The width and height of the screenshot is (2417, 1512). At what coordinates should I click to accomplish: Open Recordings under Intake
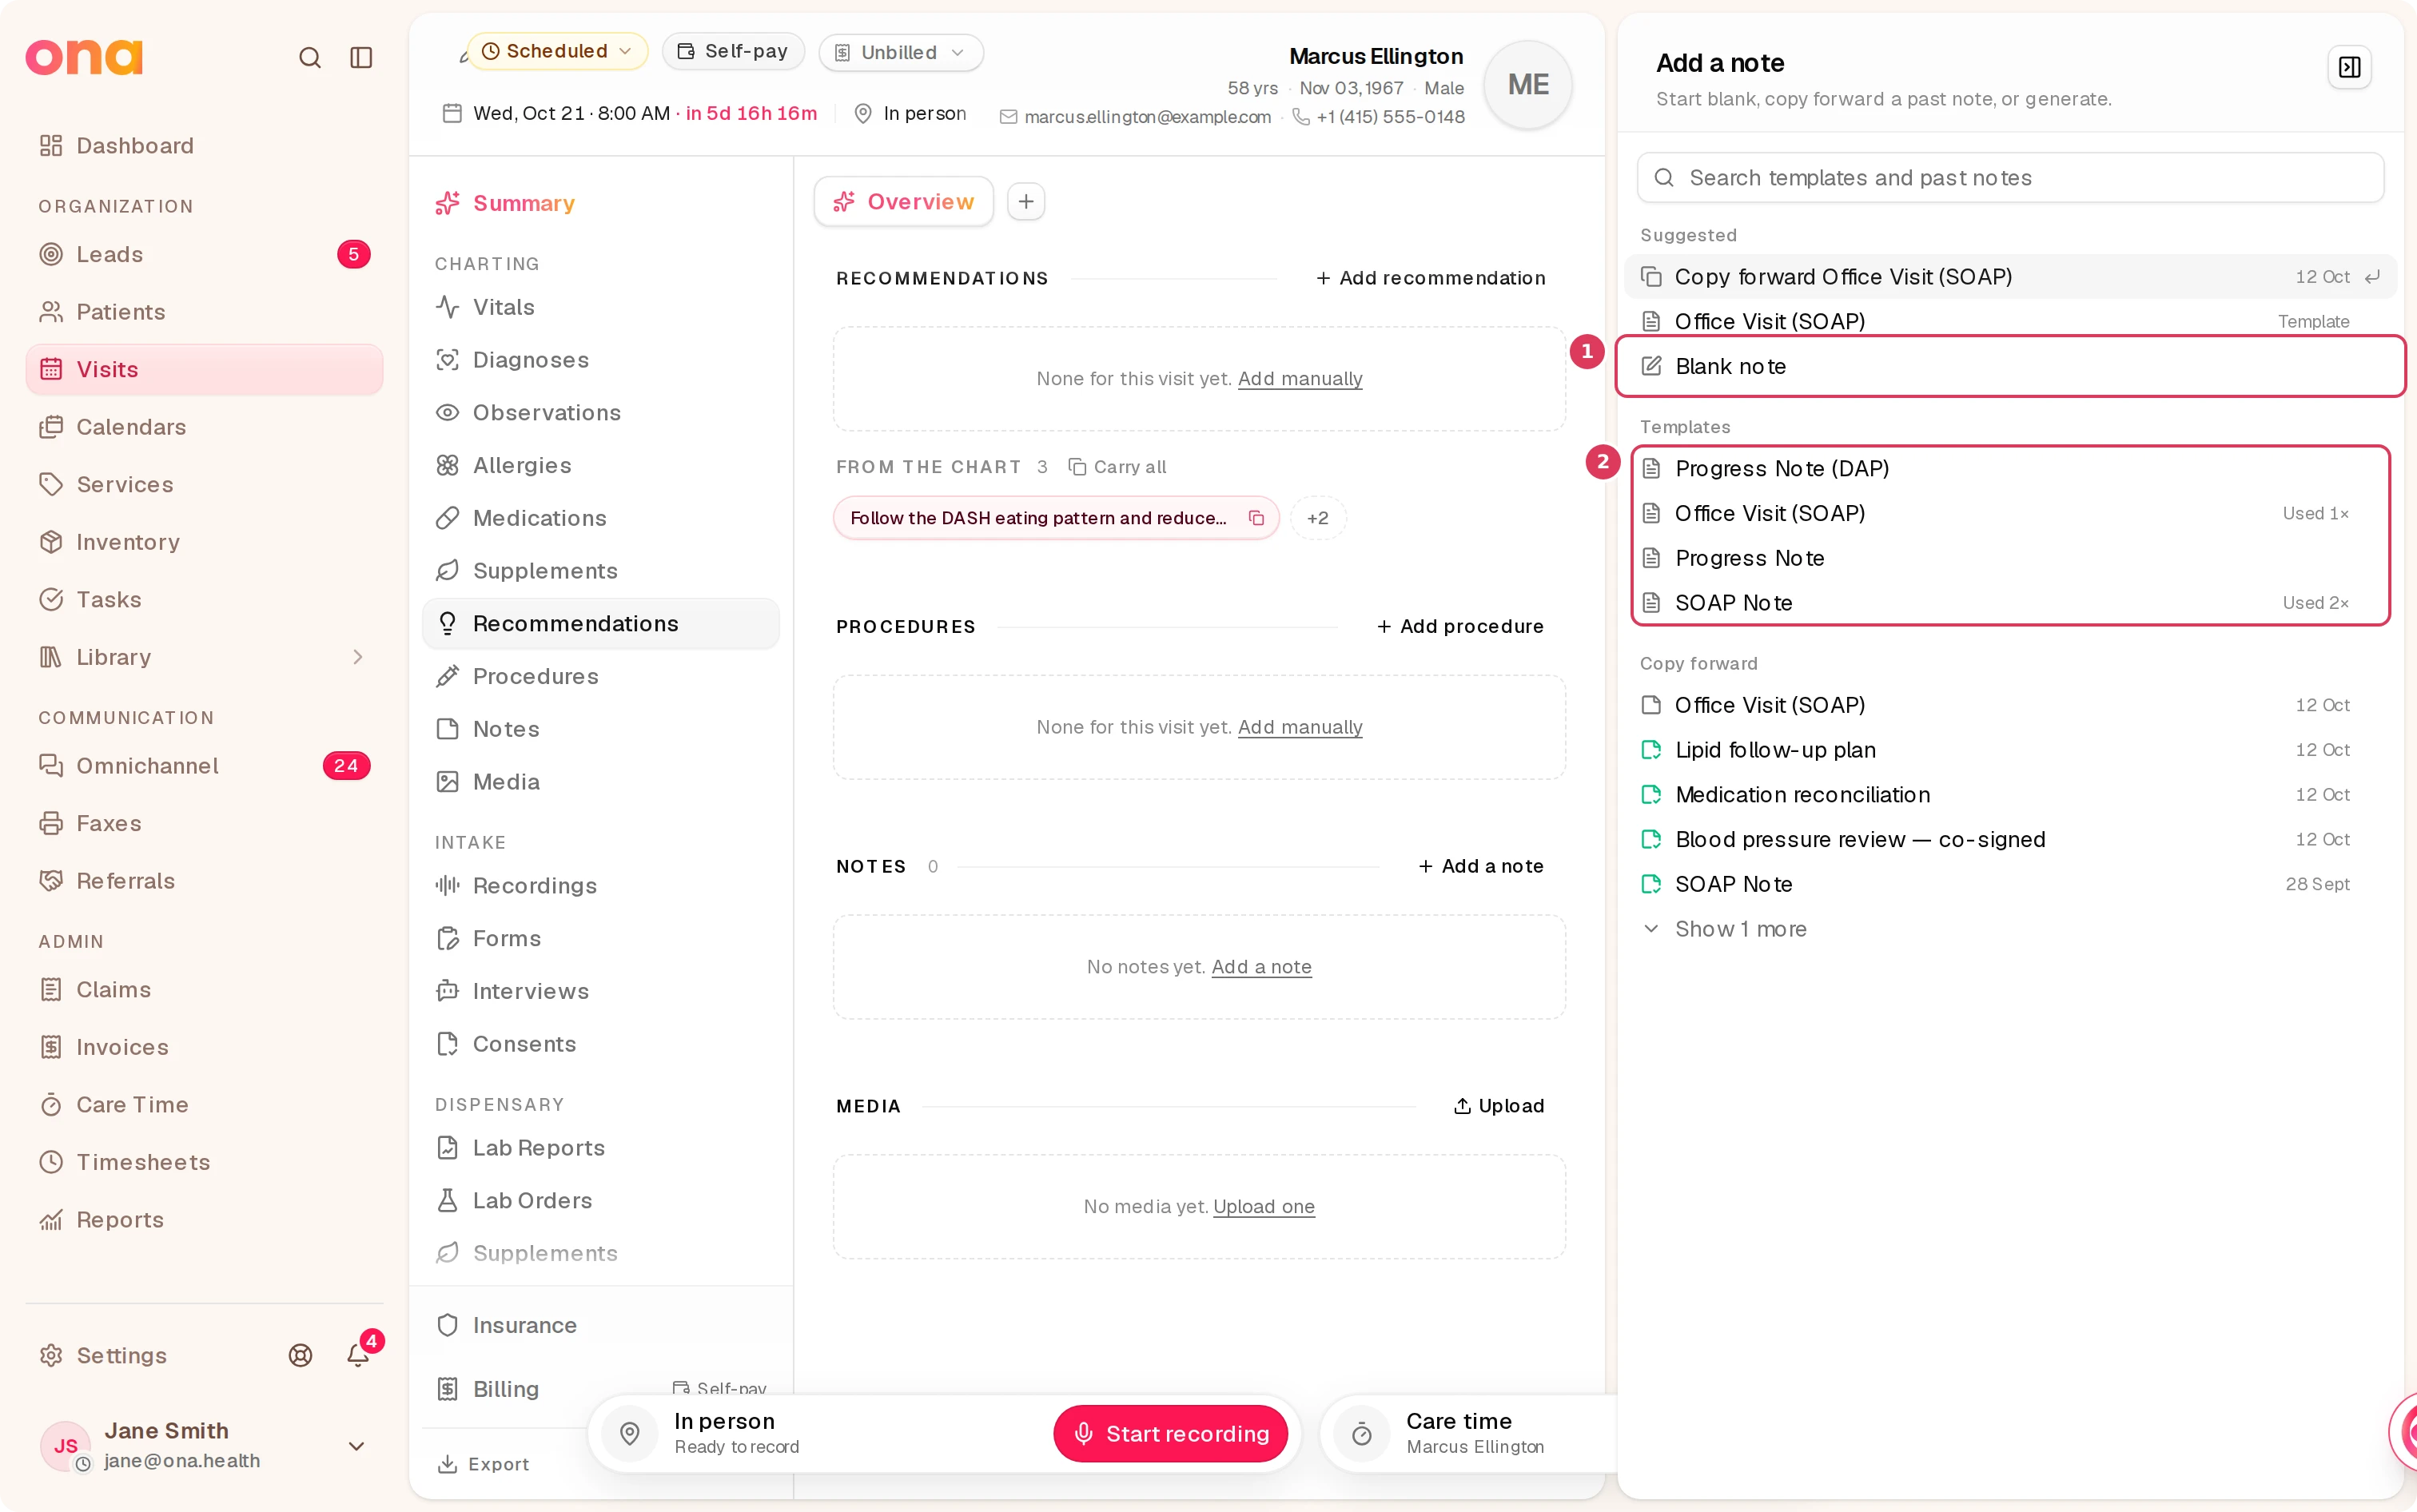coord(601,885)
